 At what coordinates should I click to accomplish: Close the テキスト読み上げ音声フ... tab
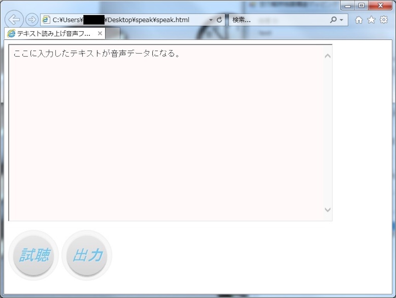click(100, 33)
